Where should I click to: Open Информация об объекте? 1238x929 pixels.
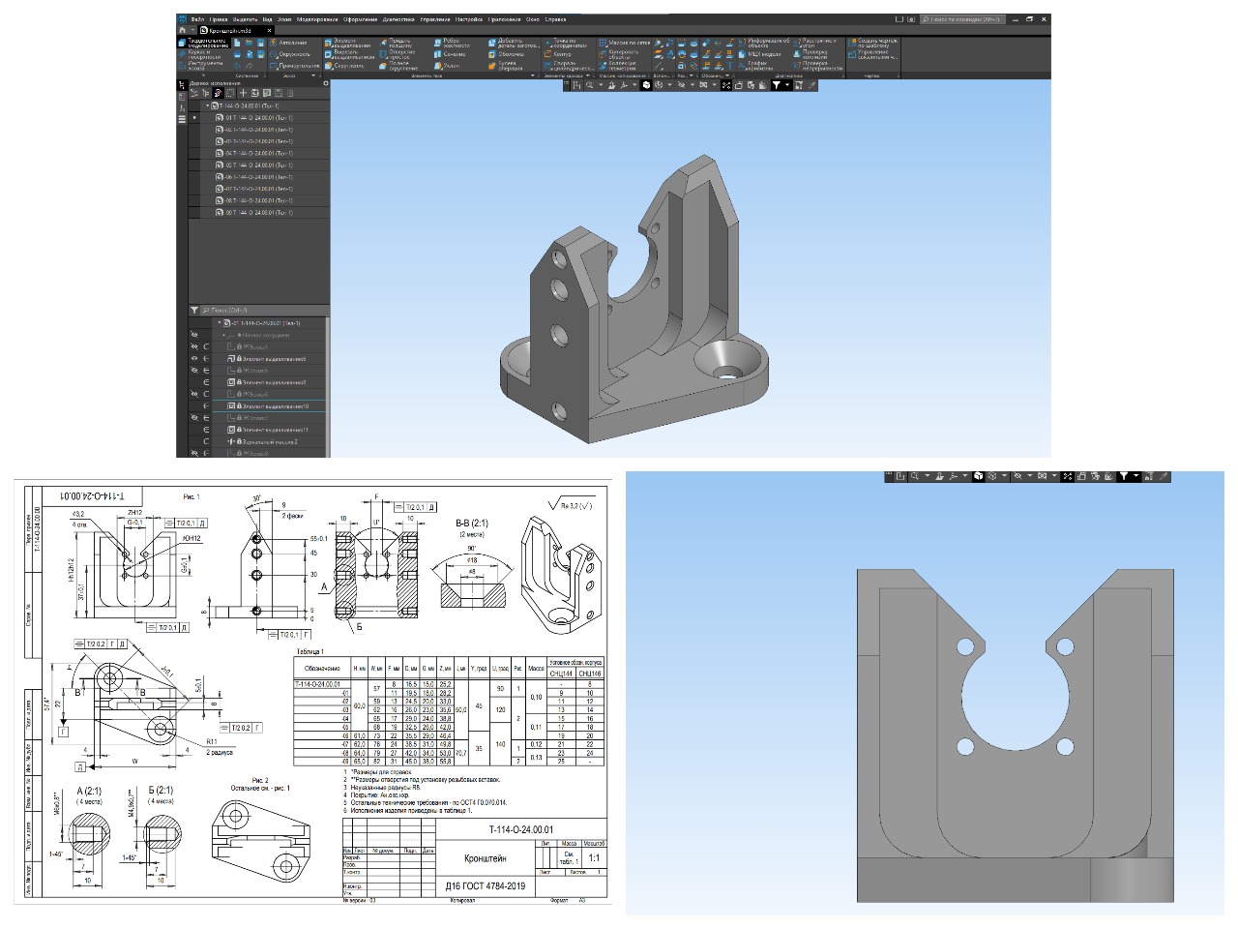coord(762,44)
